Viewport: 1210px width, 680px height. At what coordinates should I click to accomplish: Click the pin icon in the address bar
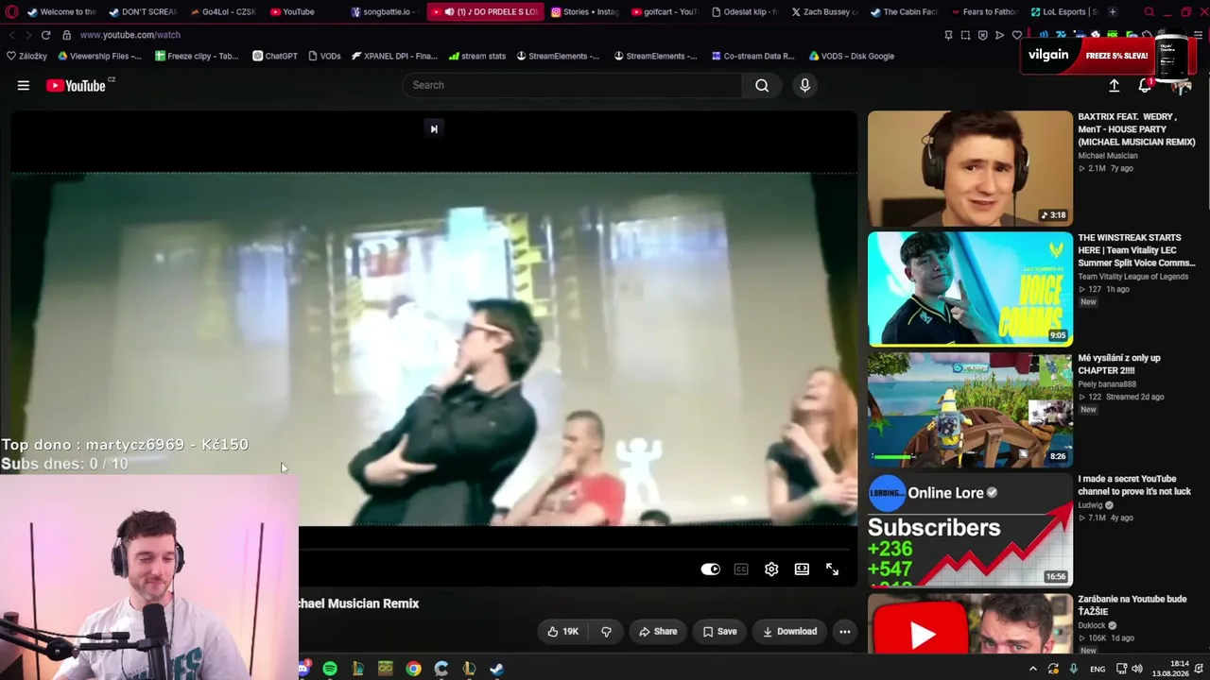click(x=948, y=35)
